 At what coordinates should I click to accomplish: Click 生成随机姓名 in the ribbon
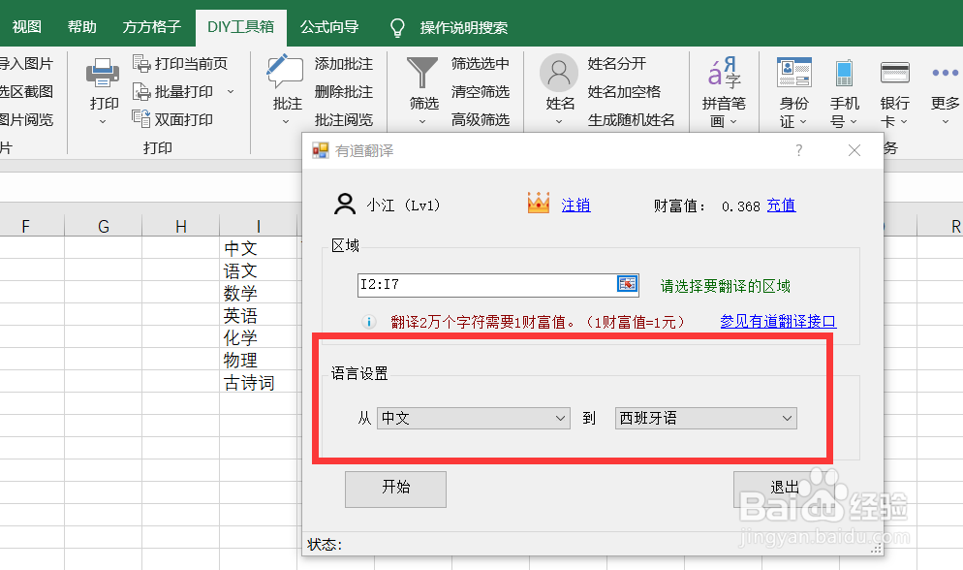click(x=631, y=120)
